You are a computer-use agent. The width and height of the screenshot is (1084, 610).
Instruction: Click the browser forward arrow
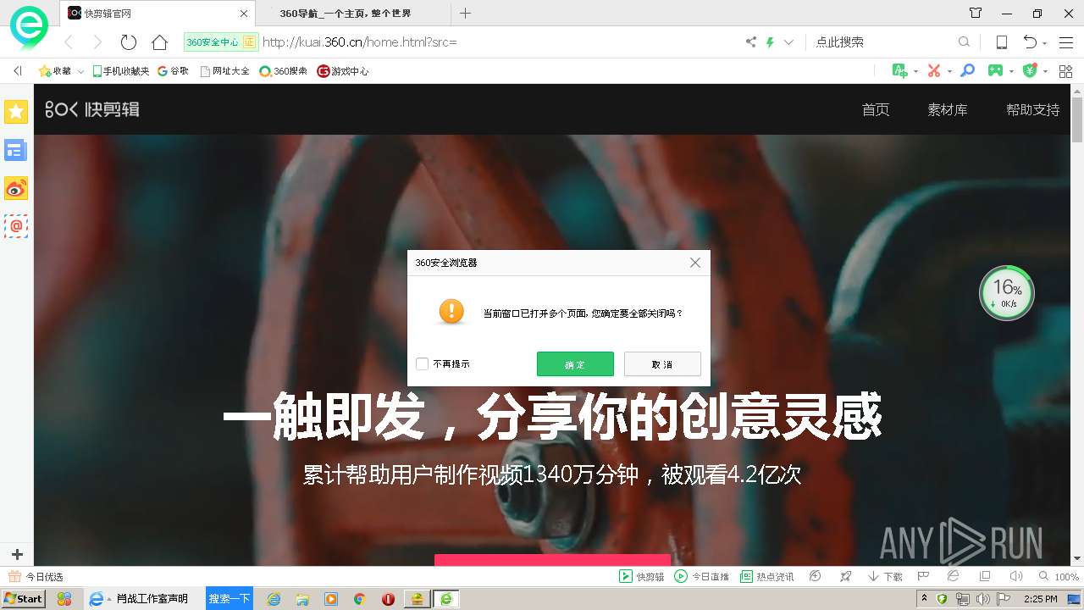pyautogui.click(x=98, y=42)
